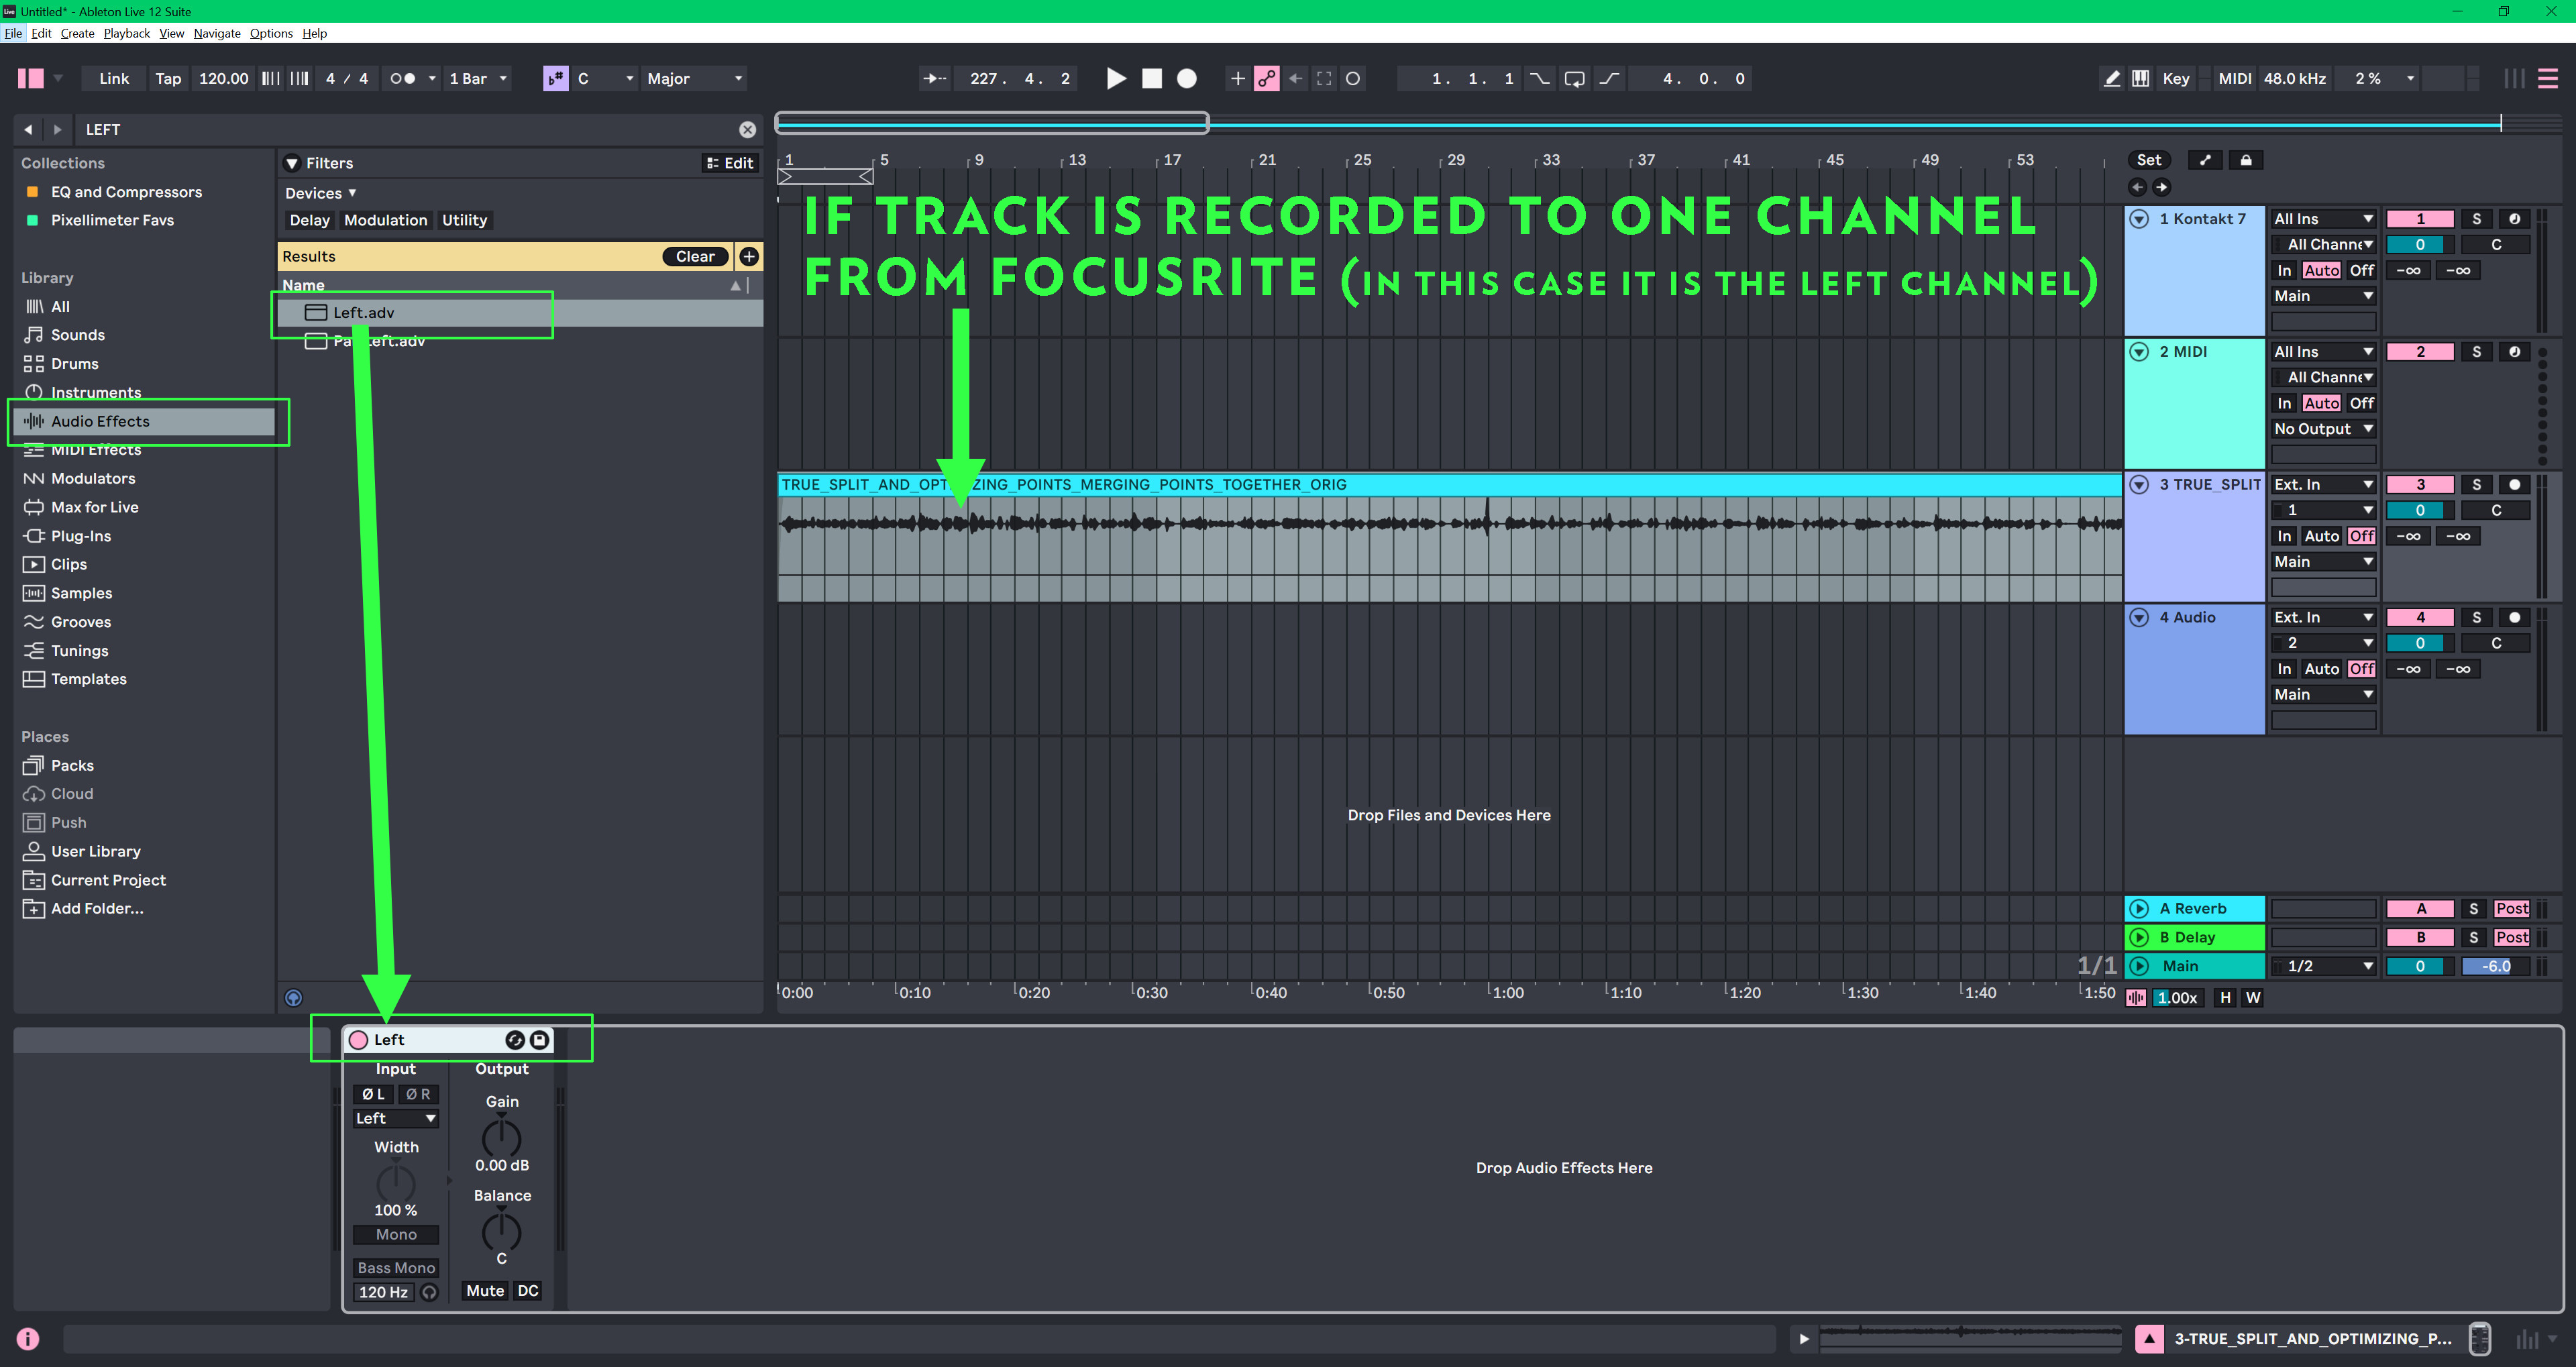Open the Playback menu
2576x1367 pixels.
(x=127, y=33)
